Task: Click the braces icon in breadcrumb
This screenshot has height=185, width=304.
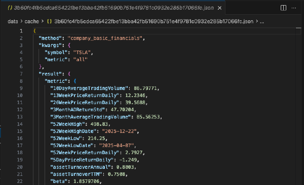Action: [49, 21]
